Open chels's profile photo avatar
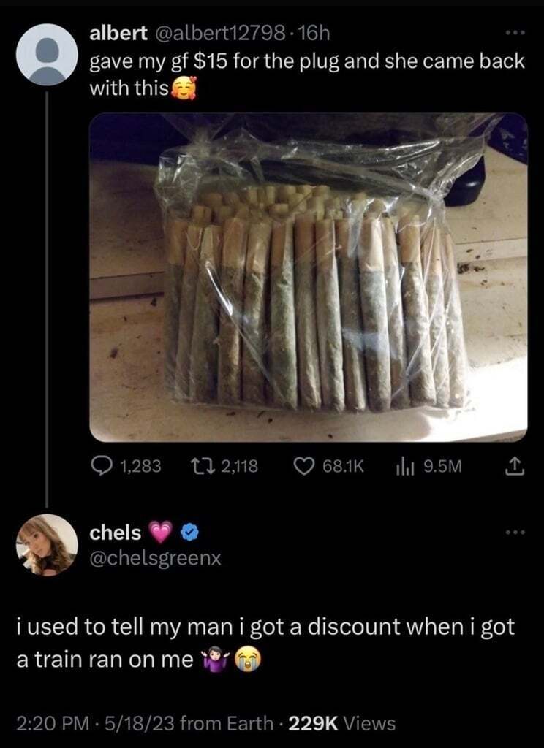This screenshot has width=544, height=748. click(x=47, y=545)
